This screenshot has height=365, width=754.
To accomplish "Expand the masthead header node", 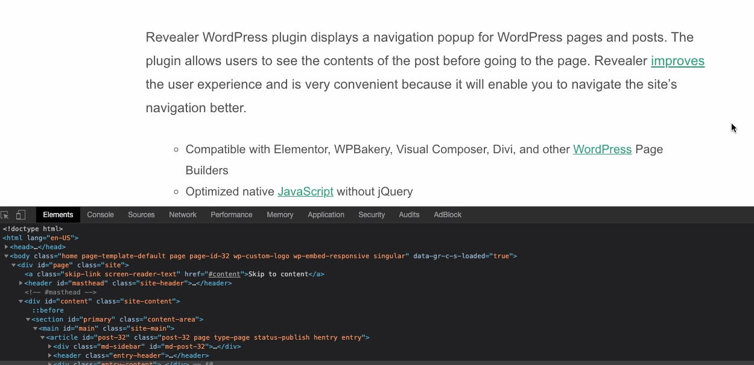I will (21, 284).
